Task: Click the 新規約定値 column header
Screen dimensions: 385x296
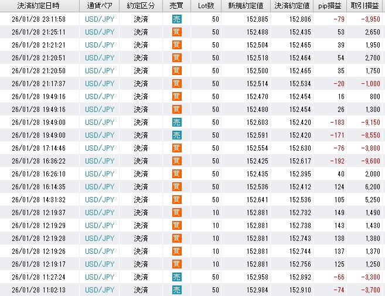Action: point(252,6)
